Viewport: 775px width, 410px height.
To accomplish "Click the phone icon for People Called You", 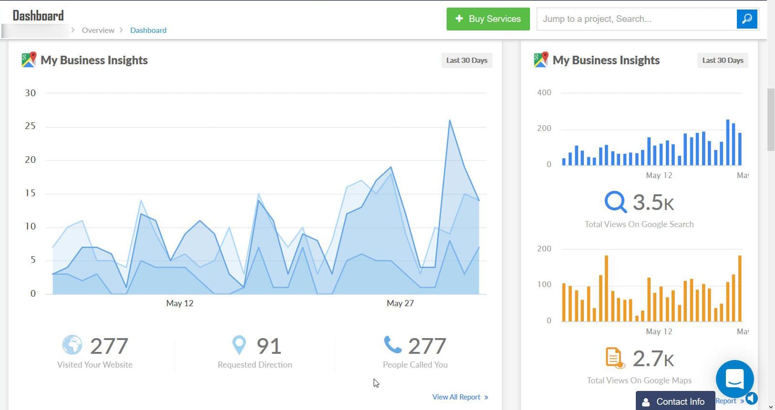I will [393, 345].
